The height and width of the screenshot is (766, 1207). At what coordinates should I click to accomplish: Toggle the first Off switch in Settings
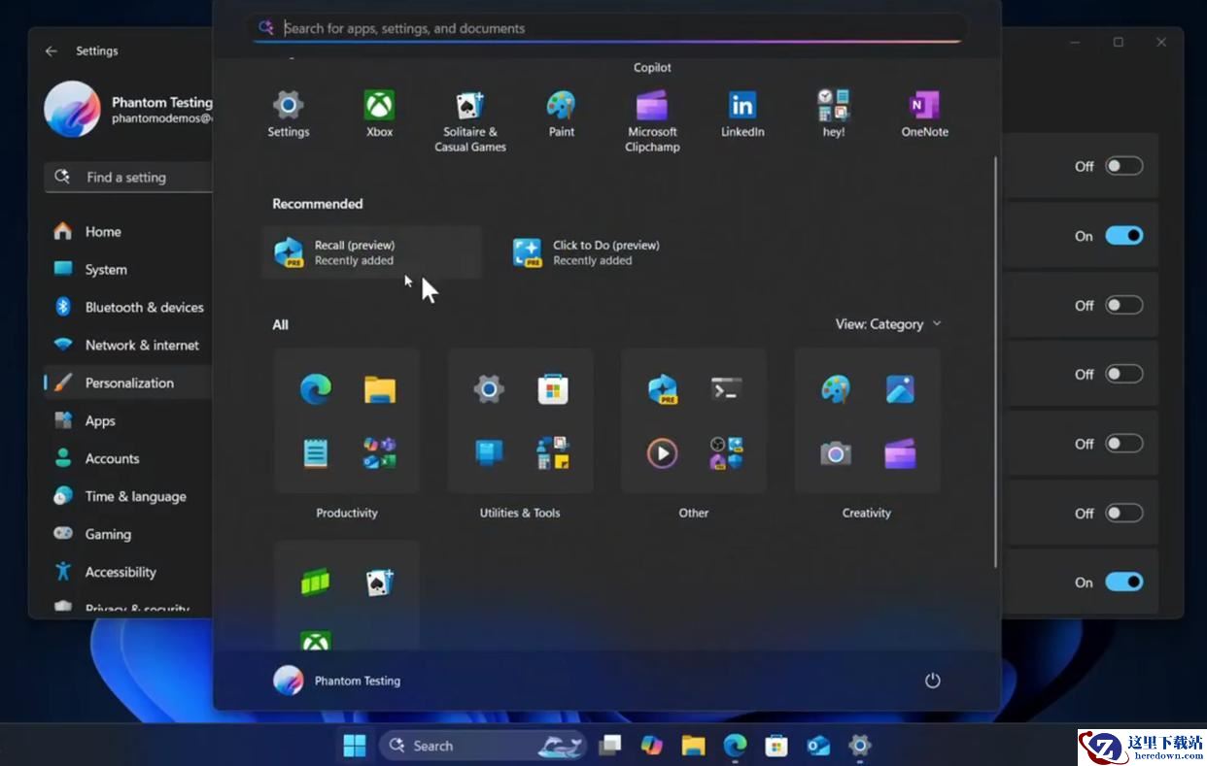(x=1123, y=166)
